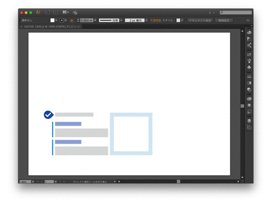272x204 pixels.
Task: Open the Stroke color dropdown arrow
Action: click(66, 20)
